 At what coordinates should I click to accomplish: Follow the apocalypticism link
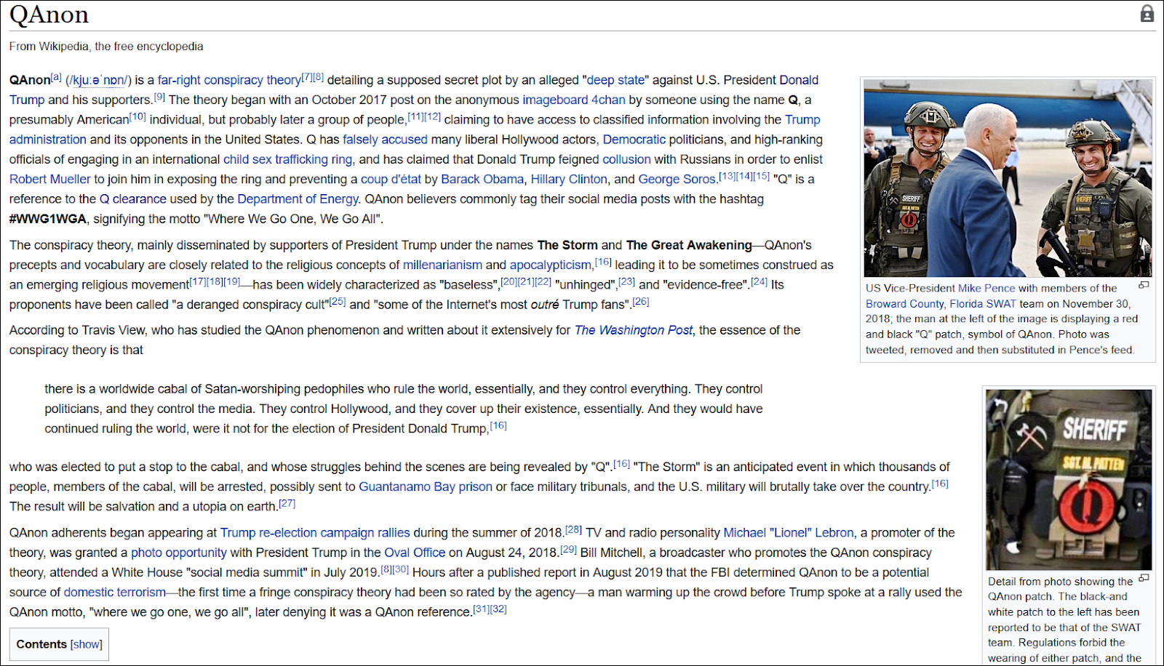[550, 265]
